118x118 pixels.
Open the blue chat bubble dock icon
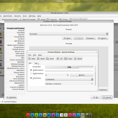(49, 115)
